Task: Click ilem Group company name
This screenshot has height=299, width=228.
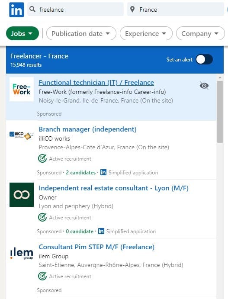Action: (x=53, y=256)
